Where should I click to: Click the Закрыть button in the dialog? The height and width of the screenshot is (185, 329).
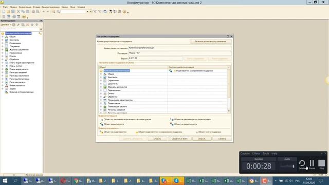click(202, 139)
